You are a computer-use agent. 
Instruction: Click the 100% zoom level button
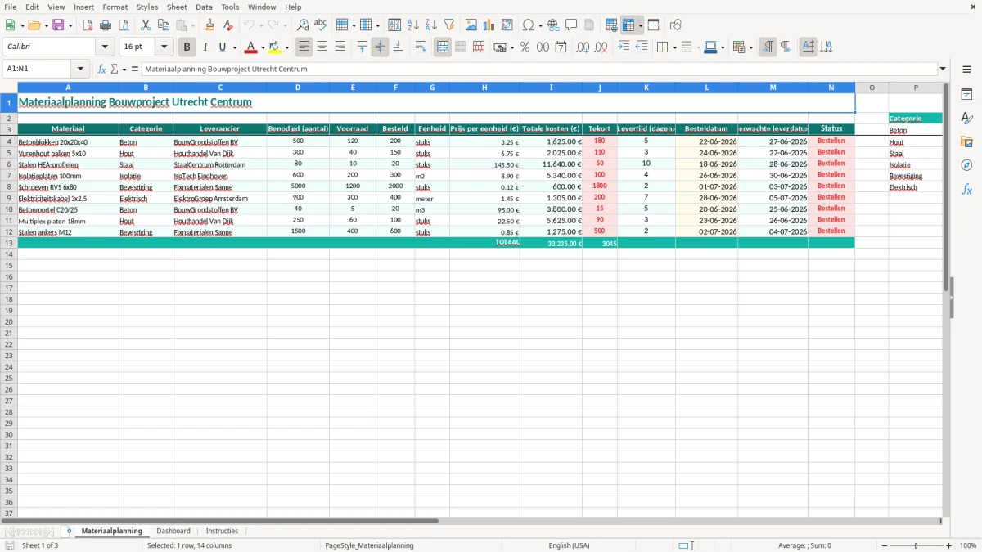pyautogui.click(x=968, y=545)
